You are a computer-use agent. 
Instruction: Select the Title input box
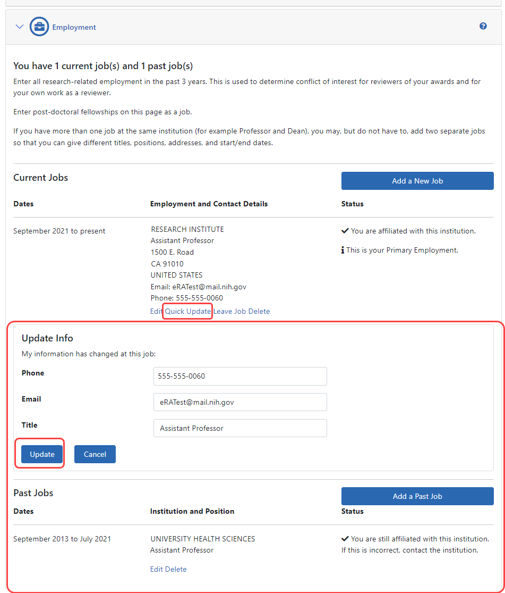pos(240,428)
